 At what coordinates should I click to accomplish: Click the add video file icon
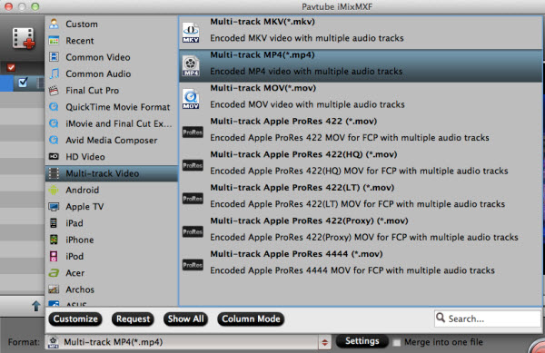[x=24, y=38]
